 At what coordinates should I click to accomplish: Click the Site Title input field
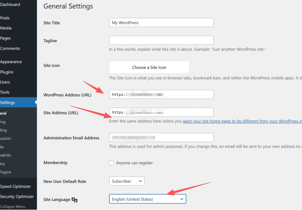point(161,23)
